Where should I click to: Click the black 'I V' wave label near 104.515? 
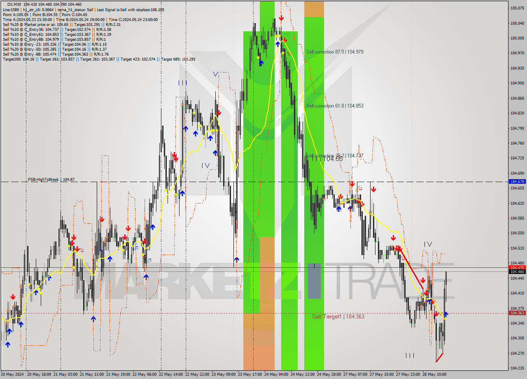[428, 244]
